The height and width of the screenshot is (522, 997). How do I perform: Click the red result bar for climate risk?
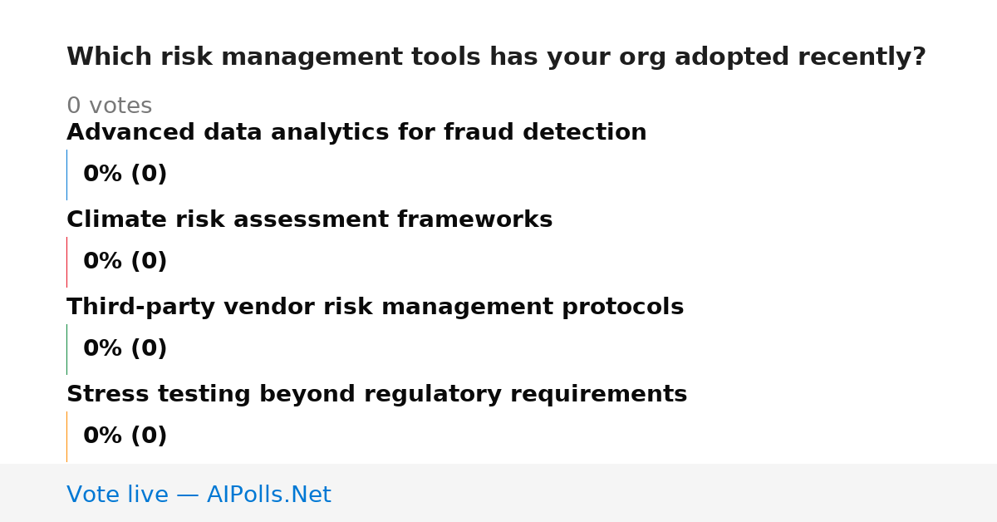pos(66,262)
